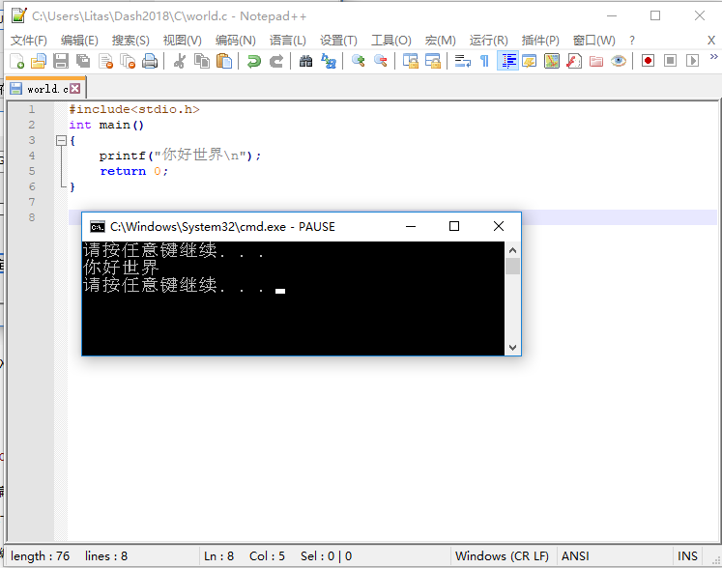The width and height of the screenshot is (722, 568).
Task: Click the INS insert mode indicator
Action: coord(687,556)
